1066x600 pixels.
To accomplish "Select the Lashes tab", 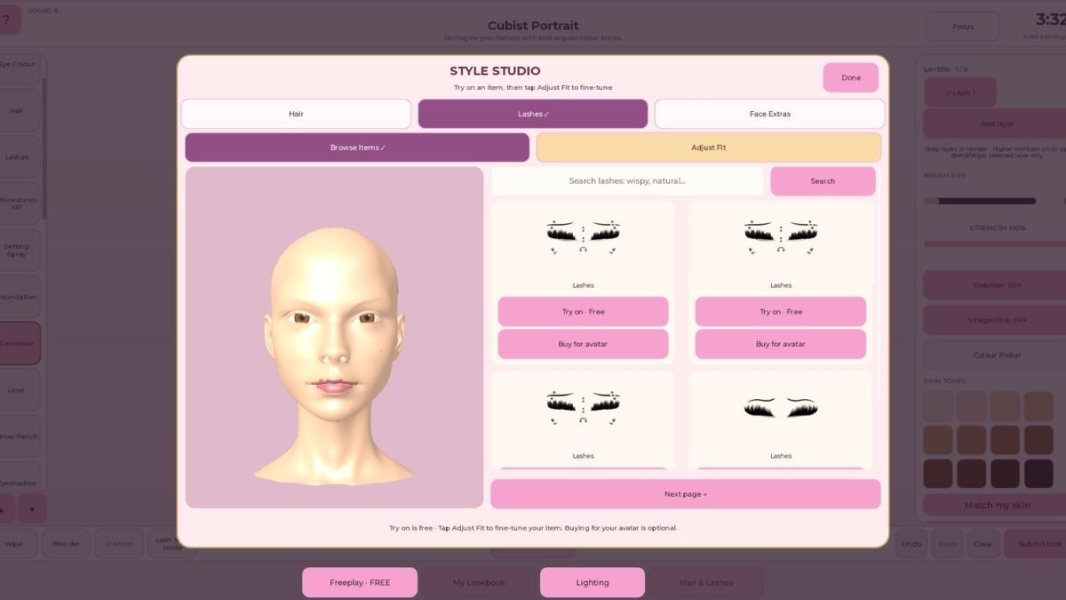I will click(x=533, y=114).
